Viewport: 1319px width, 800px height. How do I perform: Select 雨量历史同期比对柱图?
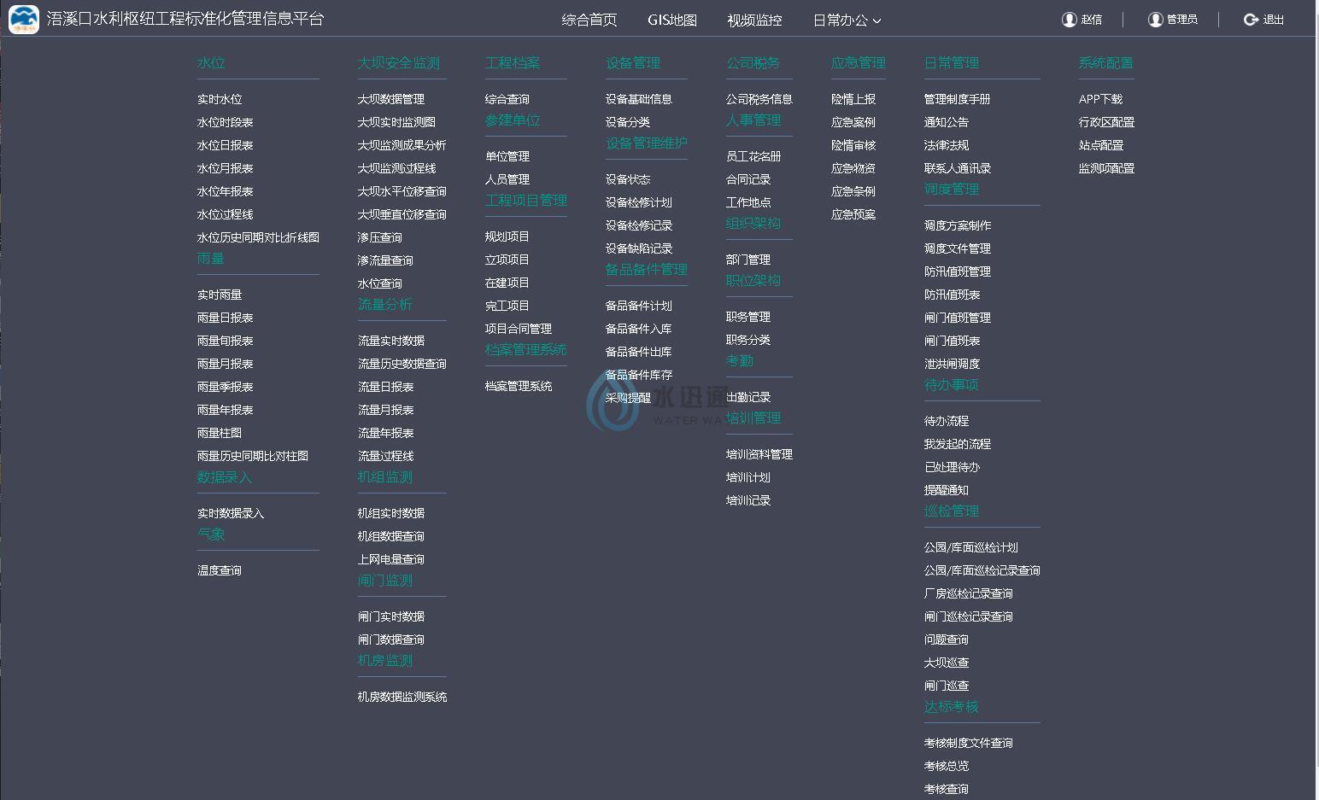coord(253,456)
